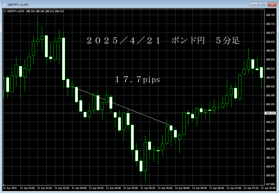The image size is (279, 193).
Task: Click the 21 Apr 06:00 time label
Action: (182, 188)
